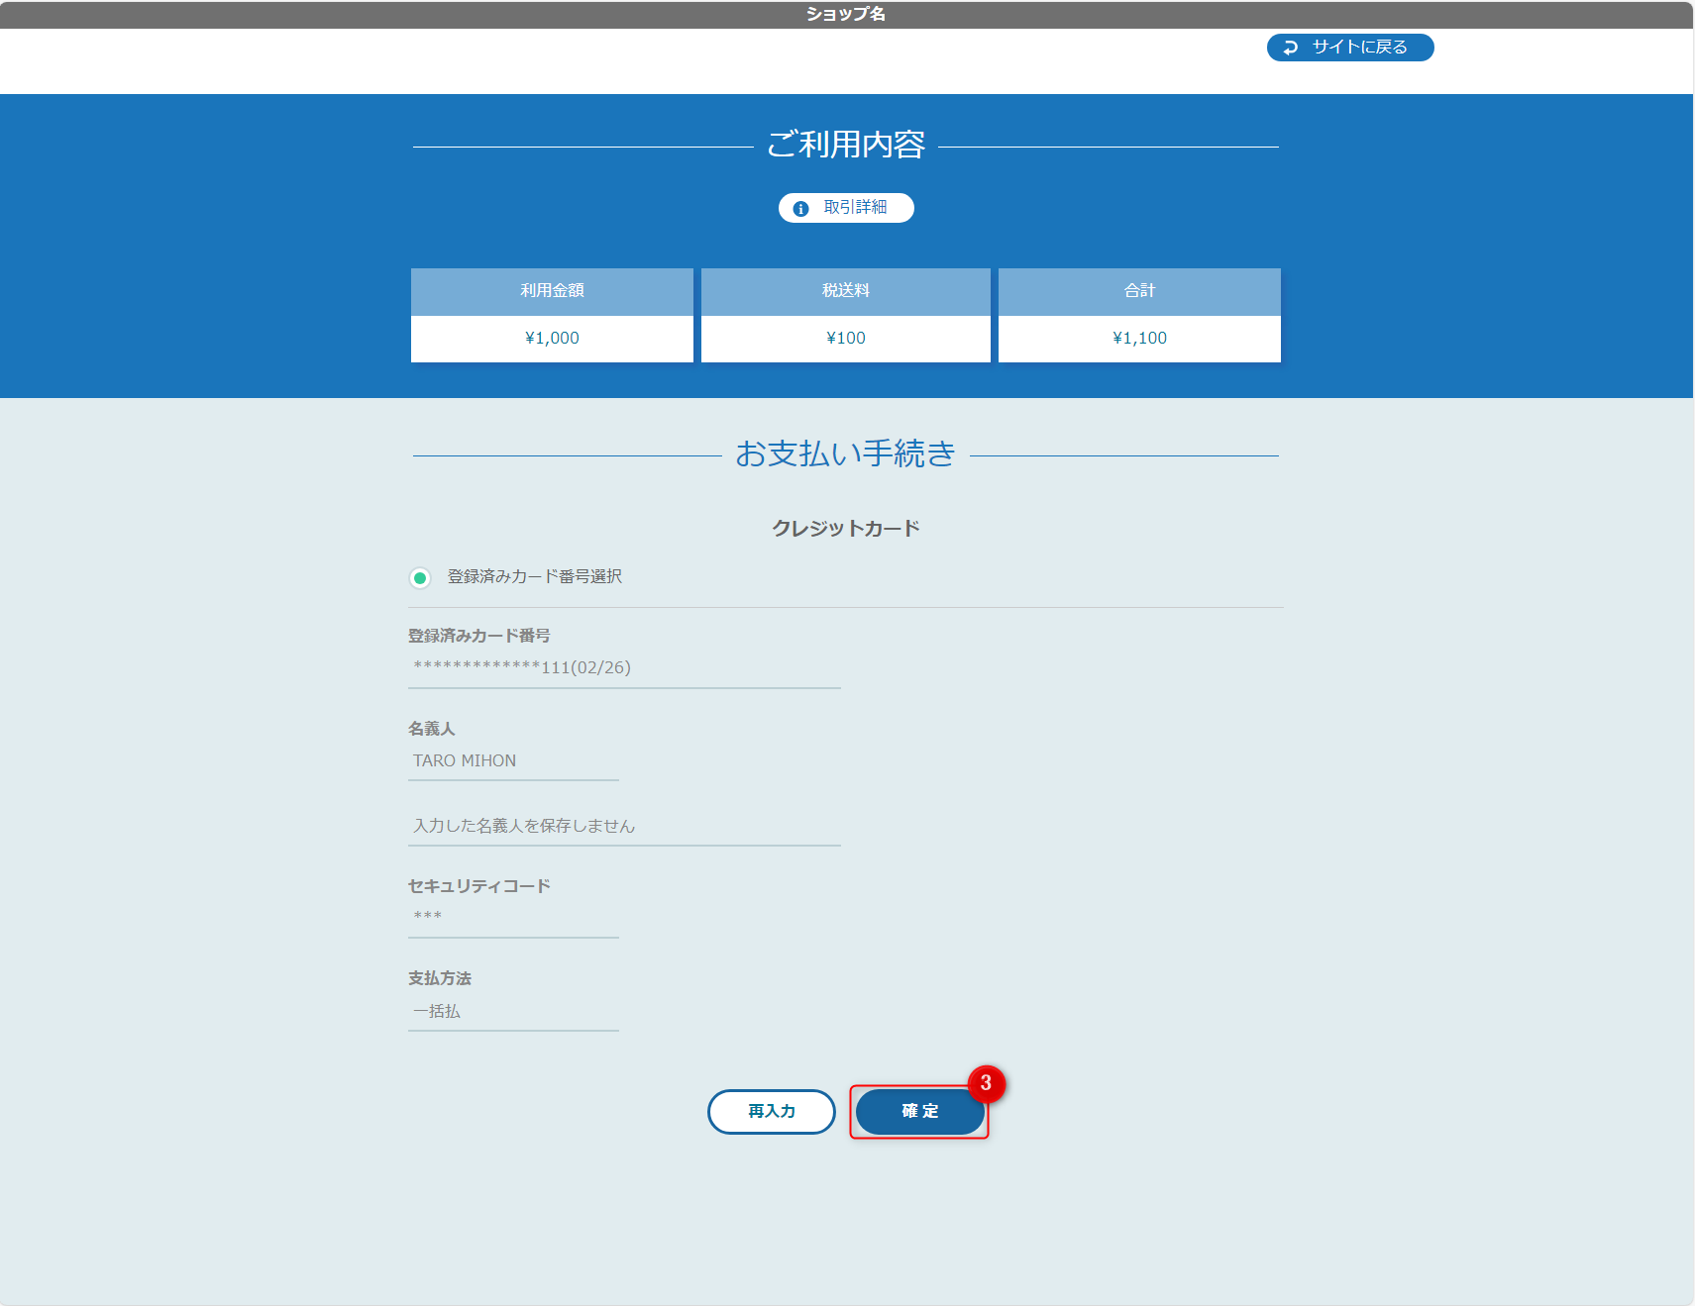The width and height of the screenshot is (1695, 1306).
Task: Click the サイトに戻る button
Action: pos(1349,47)
